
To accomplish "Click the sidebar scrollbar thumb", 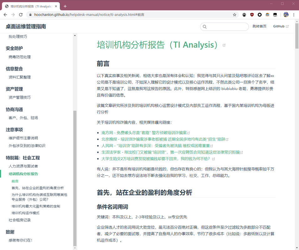I will point(75,178).
